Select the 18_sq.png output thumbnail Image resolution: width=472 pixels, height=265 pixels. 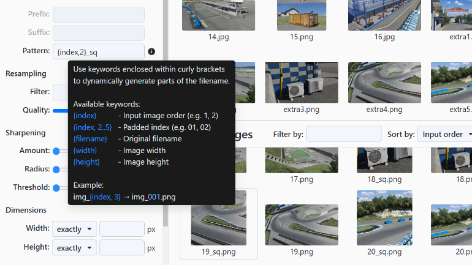[384, 160]
